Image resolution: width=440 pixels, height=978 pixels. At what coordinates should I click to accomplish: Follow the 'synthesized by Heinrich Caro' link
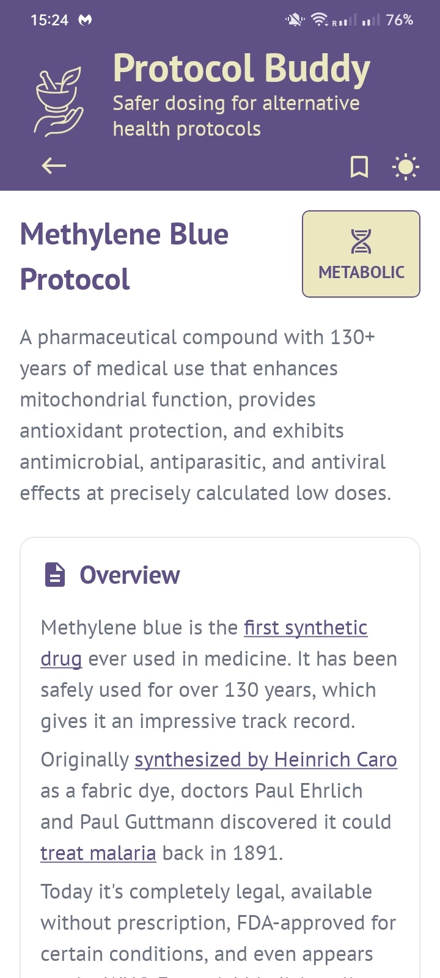pos(265,759)
